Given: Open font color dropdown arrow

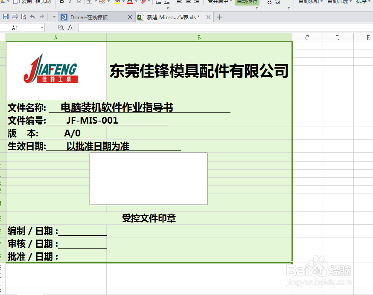Looking at the screenshot, I should click(136, 1).
